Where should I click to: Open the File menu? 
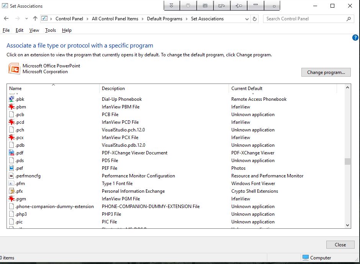coord(6,30)
